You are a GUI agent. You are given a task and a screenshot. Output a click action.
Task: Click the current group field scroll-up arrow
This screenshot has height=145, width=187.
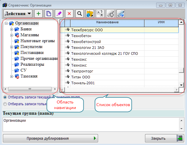click(x=181, y=121)
